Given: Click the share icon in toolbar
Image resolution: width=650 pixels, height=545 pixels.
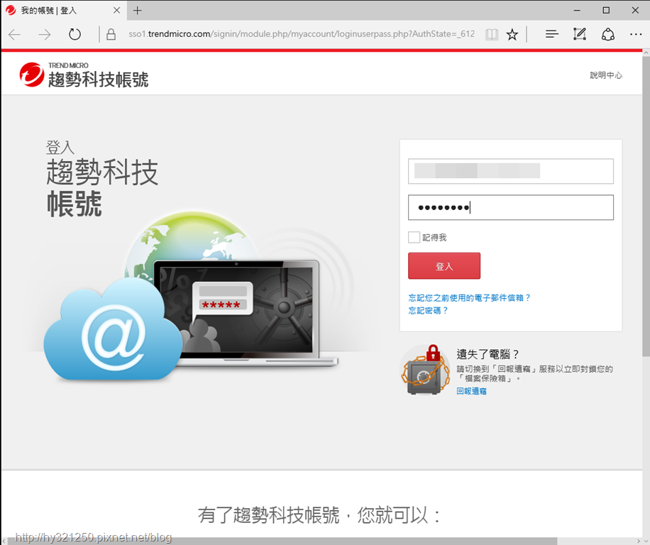Looking at the screenshot, I should (607, 34).
